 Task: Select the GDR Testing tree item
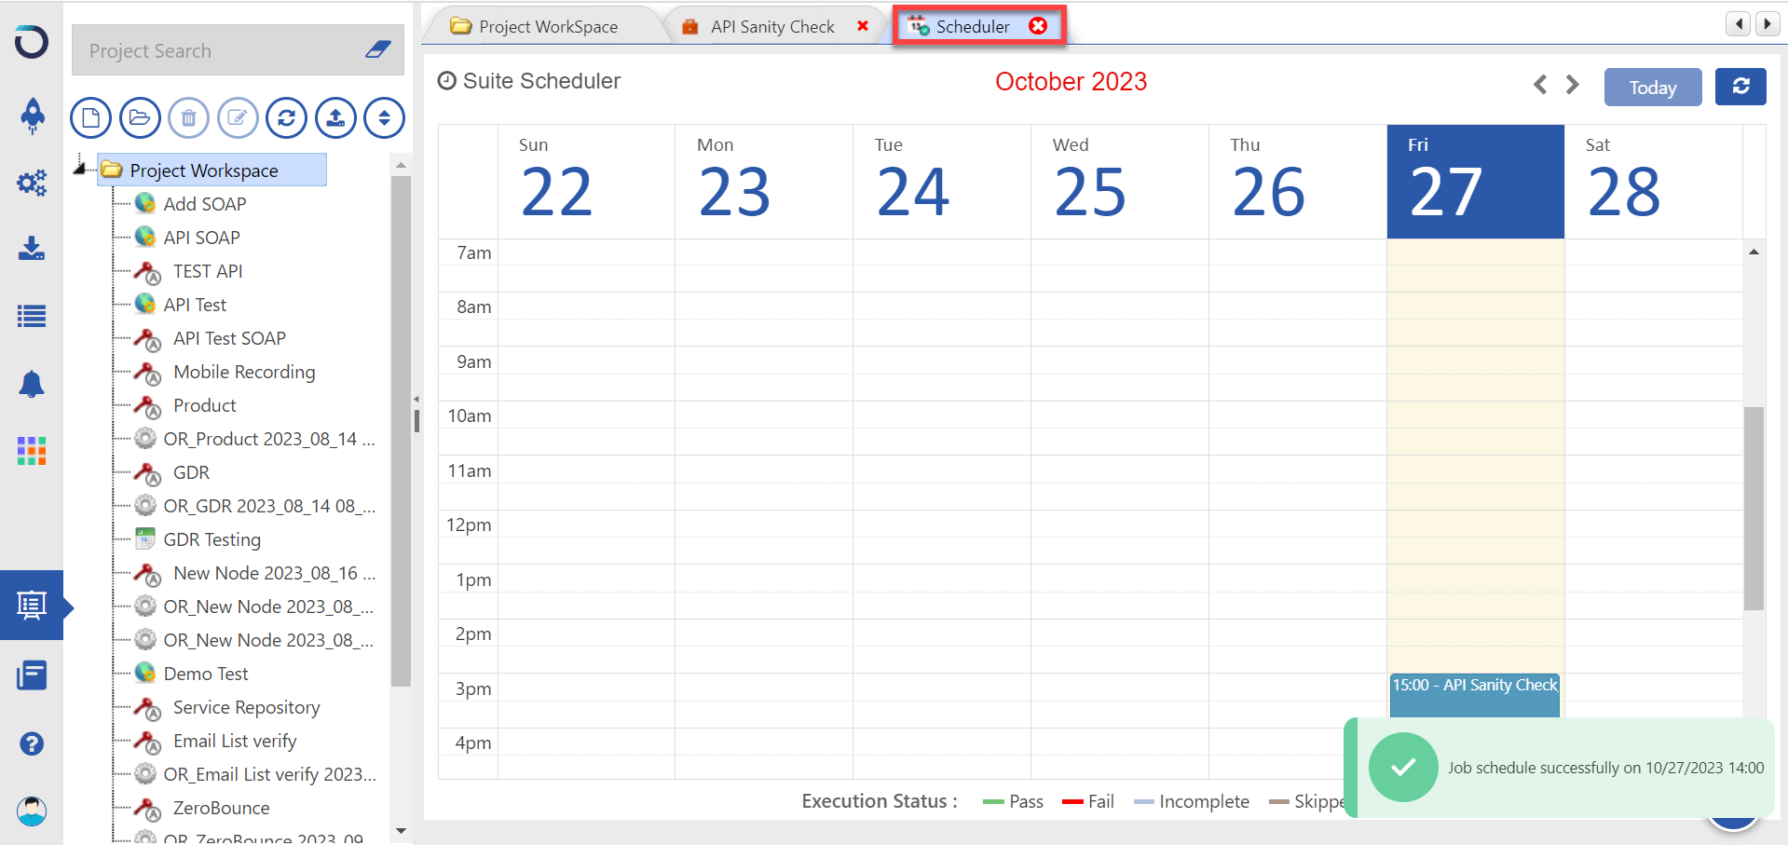212,539
